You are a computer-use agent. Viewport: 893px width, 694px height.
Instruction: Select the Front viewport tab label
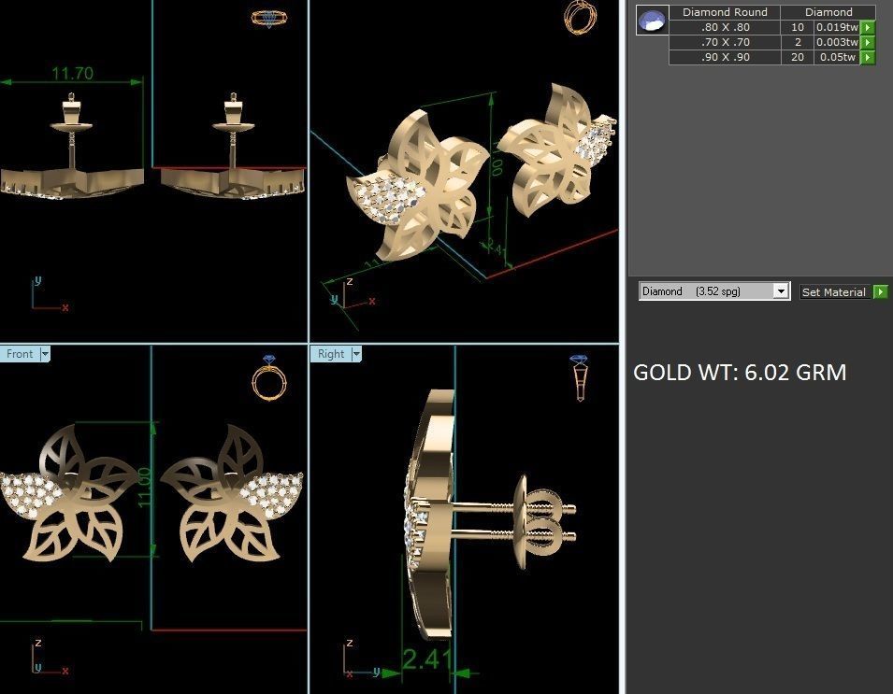point(20,354)
